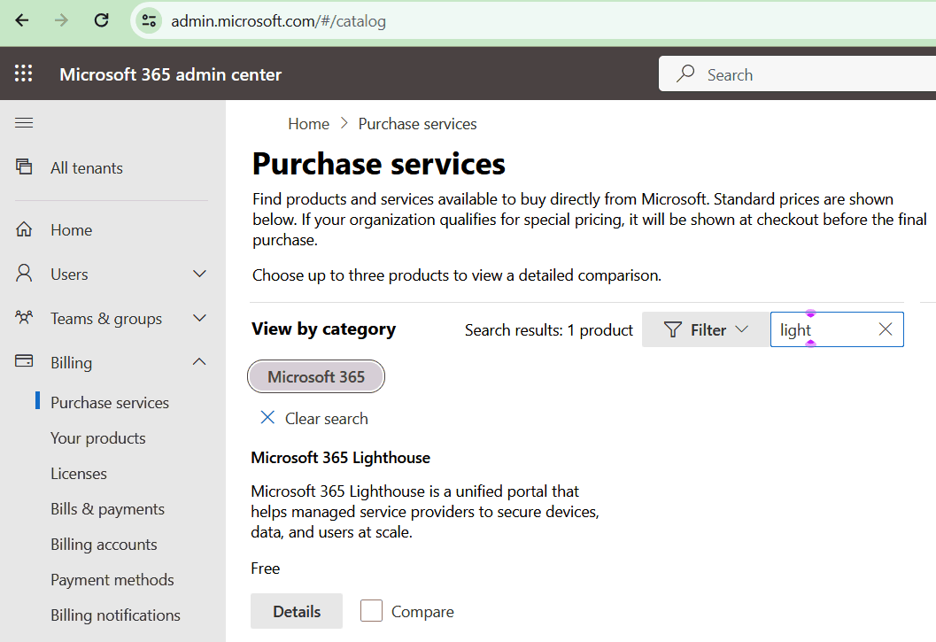Image resolution: width=936 pixels, height=642 pixels.
Task: Open Details for Microsoft 365 Lighthouse
Action: 297,611
